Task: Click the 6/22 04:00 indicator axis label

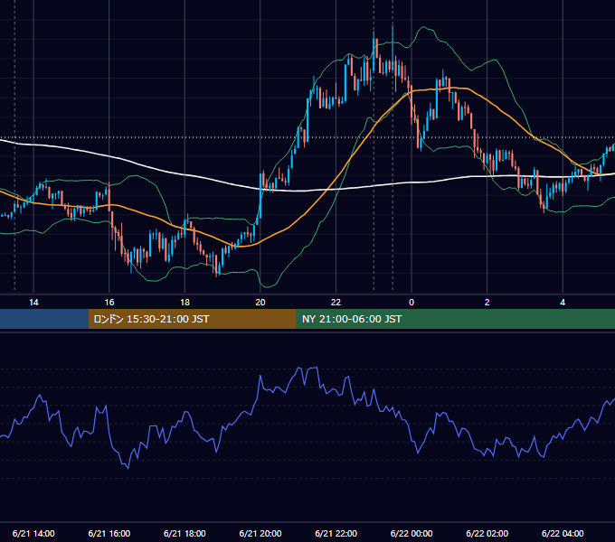Action: 563,533
